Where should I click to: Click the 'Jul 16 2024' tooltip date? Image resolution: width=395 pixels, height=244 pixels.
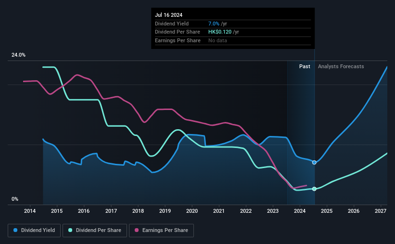pyautogui.click(x=168, y=15)
